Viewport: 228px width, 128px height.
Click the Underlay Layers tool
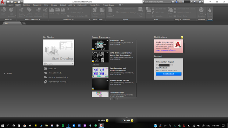(75, 9)
